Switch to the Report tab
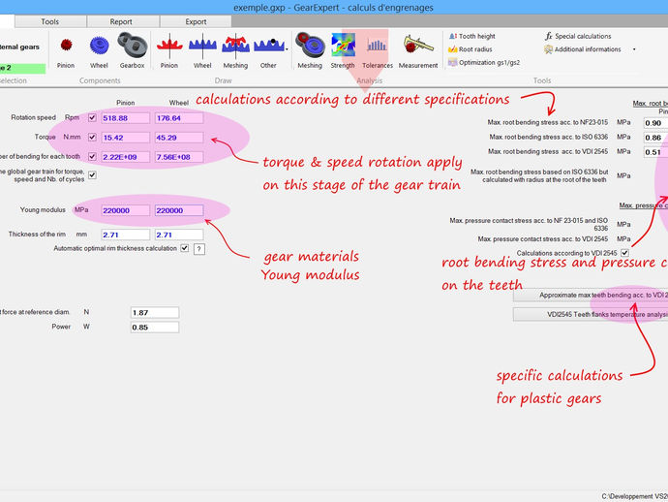The width and height of the screenshot is (668, 502). (x=121, y=21)
